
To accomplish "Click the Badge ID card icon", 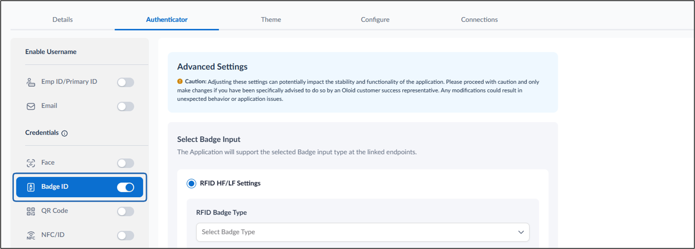I will (31, 187).
